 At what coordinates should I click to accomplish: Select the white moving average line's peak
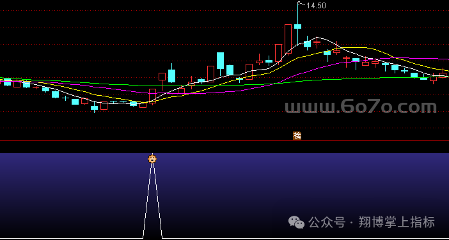click(x=317, y=38)
